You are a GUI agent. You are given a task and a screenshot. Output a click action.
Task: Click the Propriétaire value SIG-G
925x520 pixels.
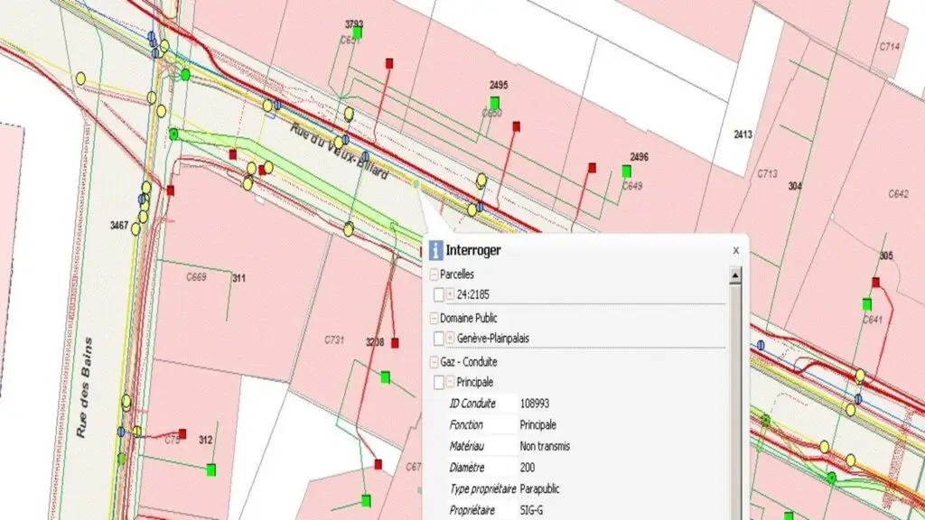(531, 510)
